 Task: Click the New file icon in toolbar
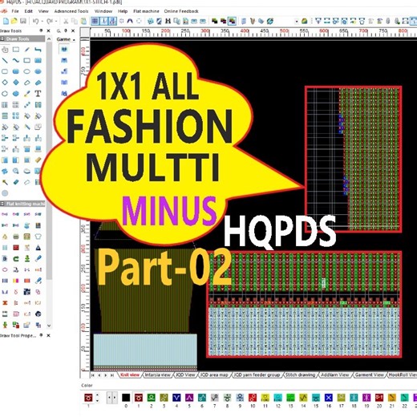pyautogui.click(x=6, y=21)
